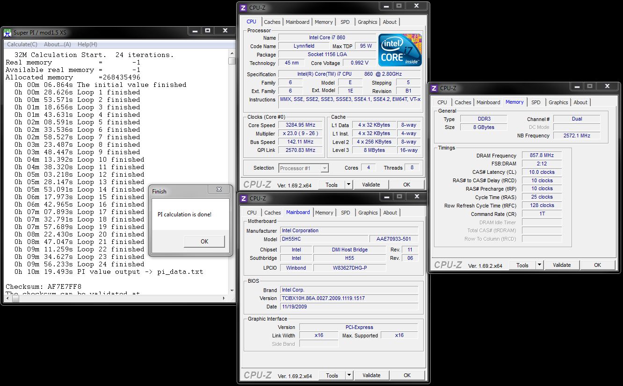Select the Caches tab in the Mainboard window
Image resolution: width=623 pixels, height=386 pixels.
pos(273,213)
